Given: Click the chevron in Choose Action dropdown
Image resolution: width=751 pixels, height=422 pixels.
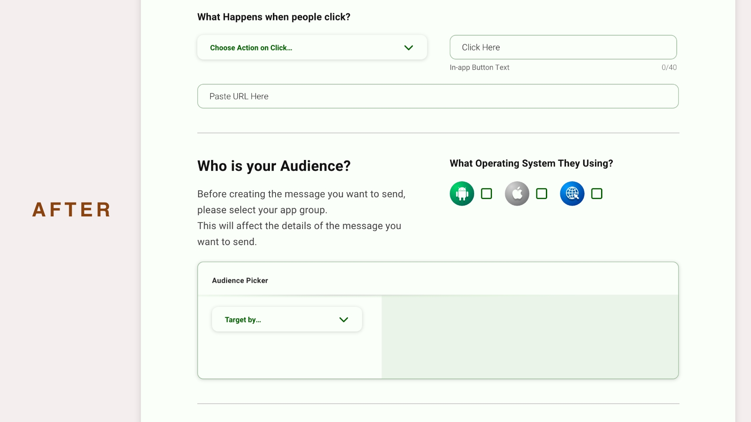Looking at the screenshot, I should tap(409, 48).
